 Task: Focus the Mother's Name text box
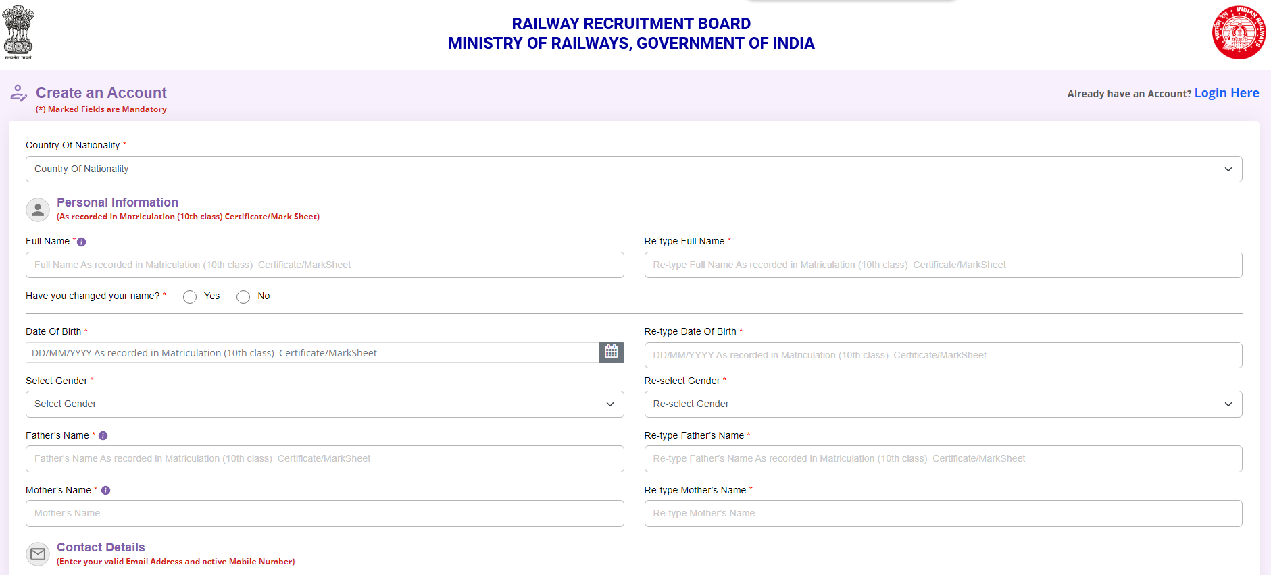(x=324, y=514)
